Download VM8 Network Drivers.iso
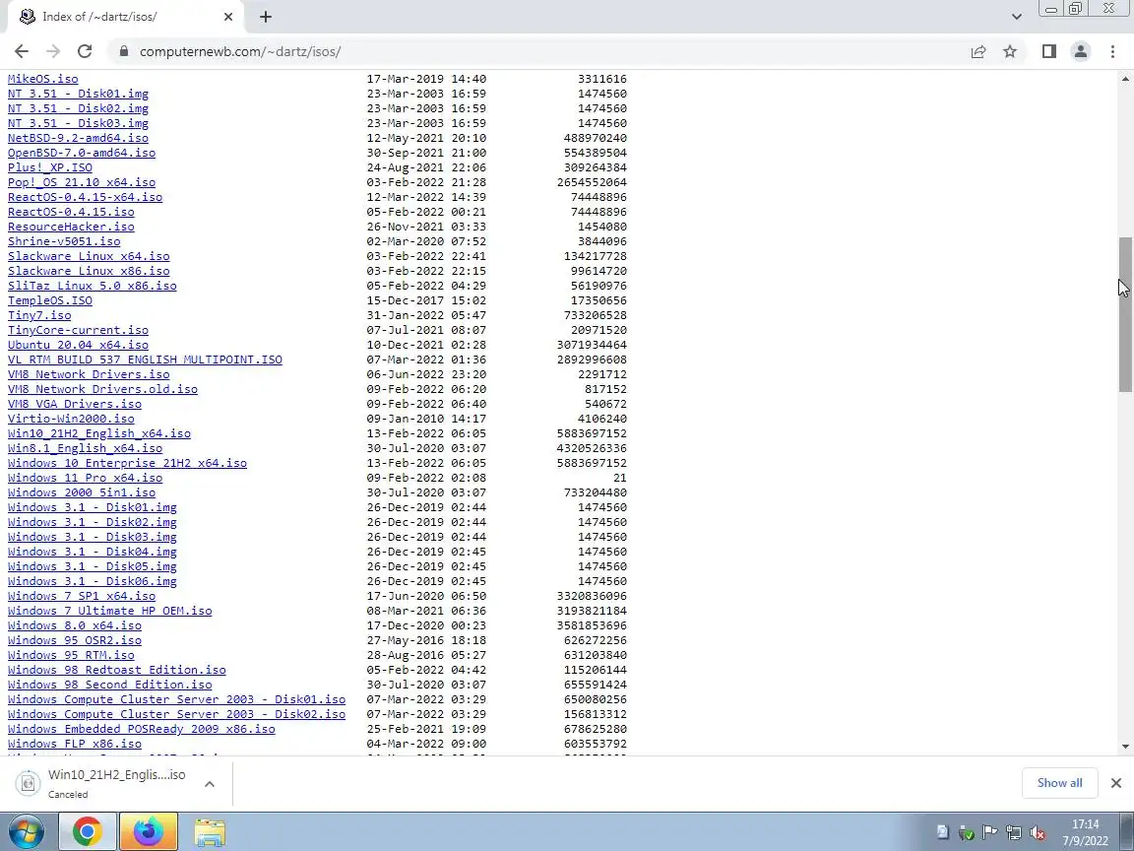Image resolution: width=1134 pixels, height=851 pixels. [x=89, y=374]
